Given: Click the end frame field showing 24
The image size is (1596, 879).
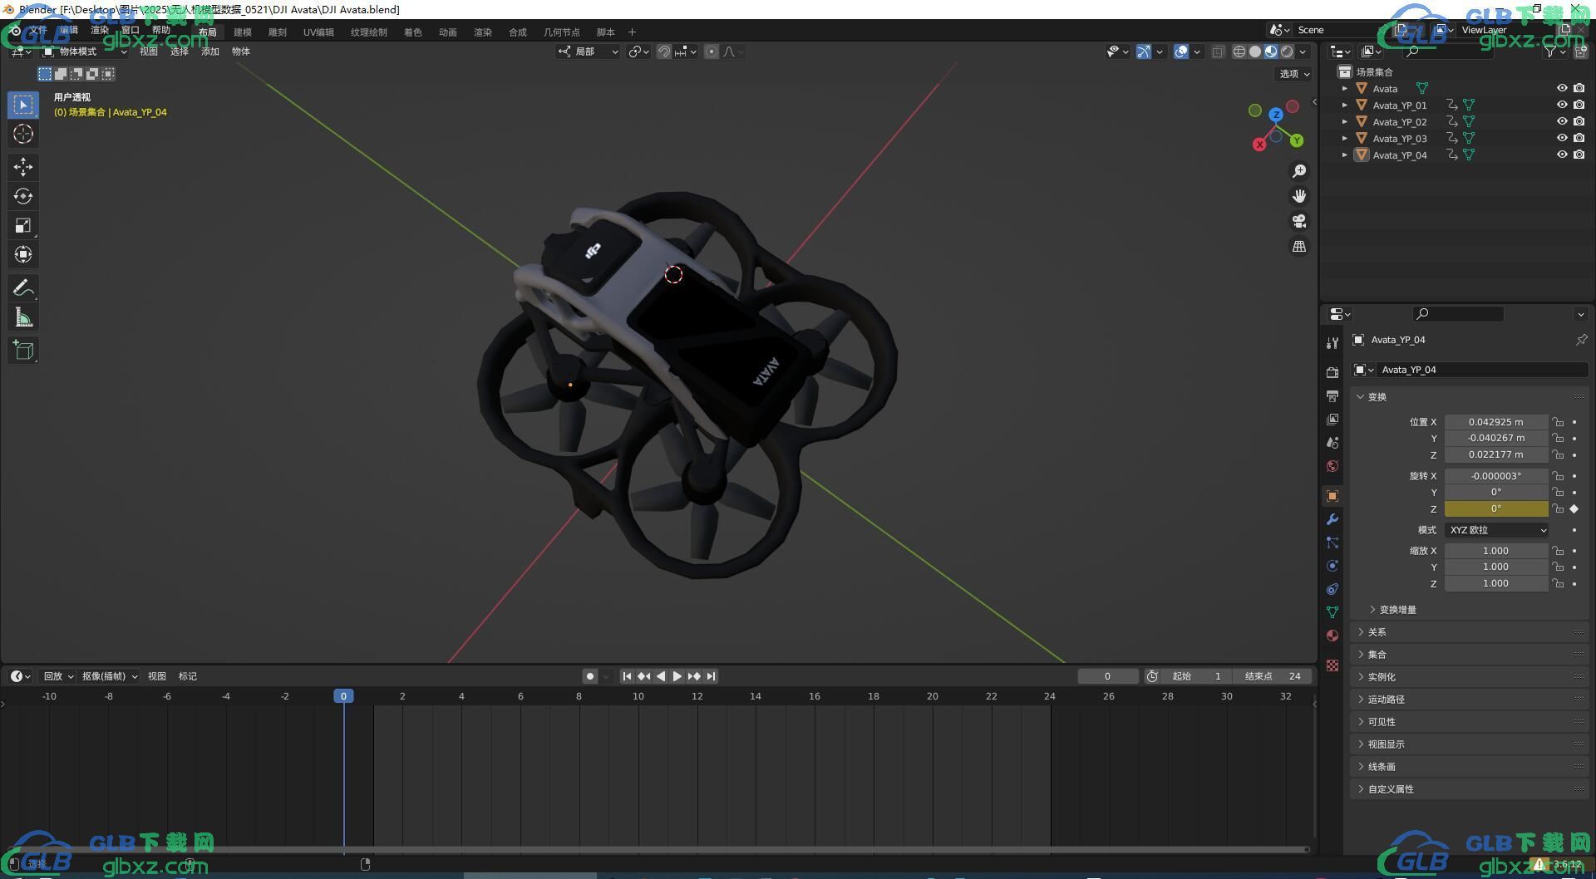Looking at the screenshot, I should coord(1273,676).
